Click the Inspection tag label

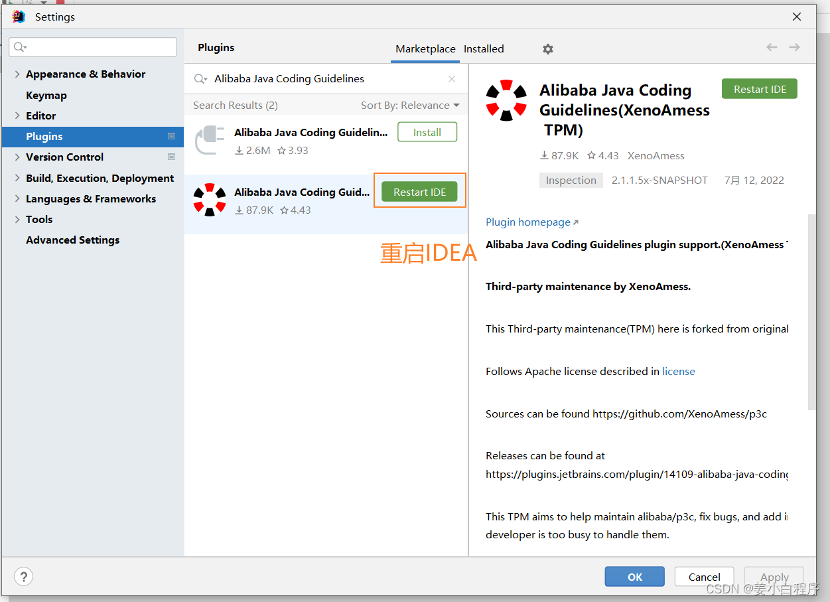[571, 180]
